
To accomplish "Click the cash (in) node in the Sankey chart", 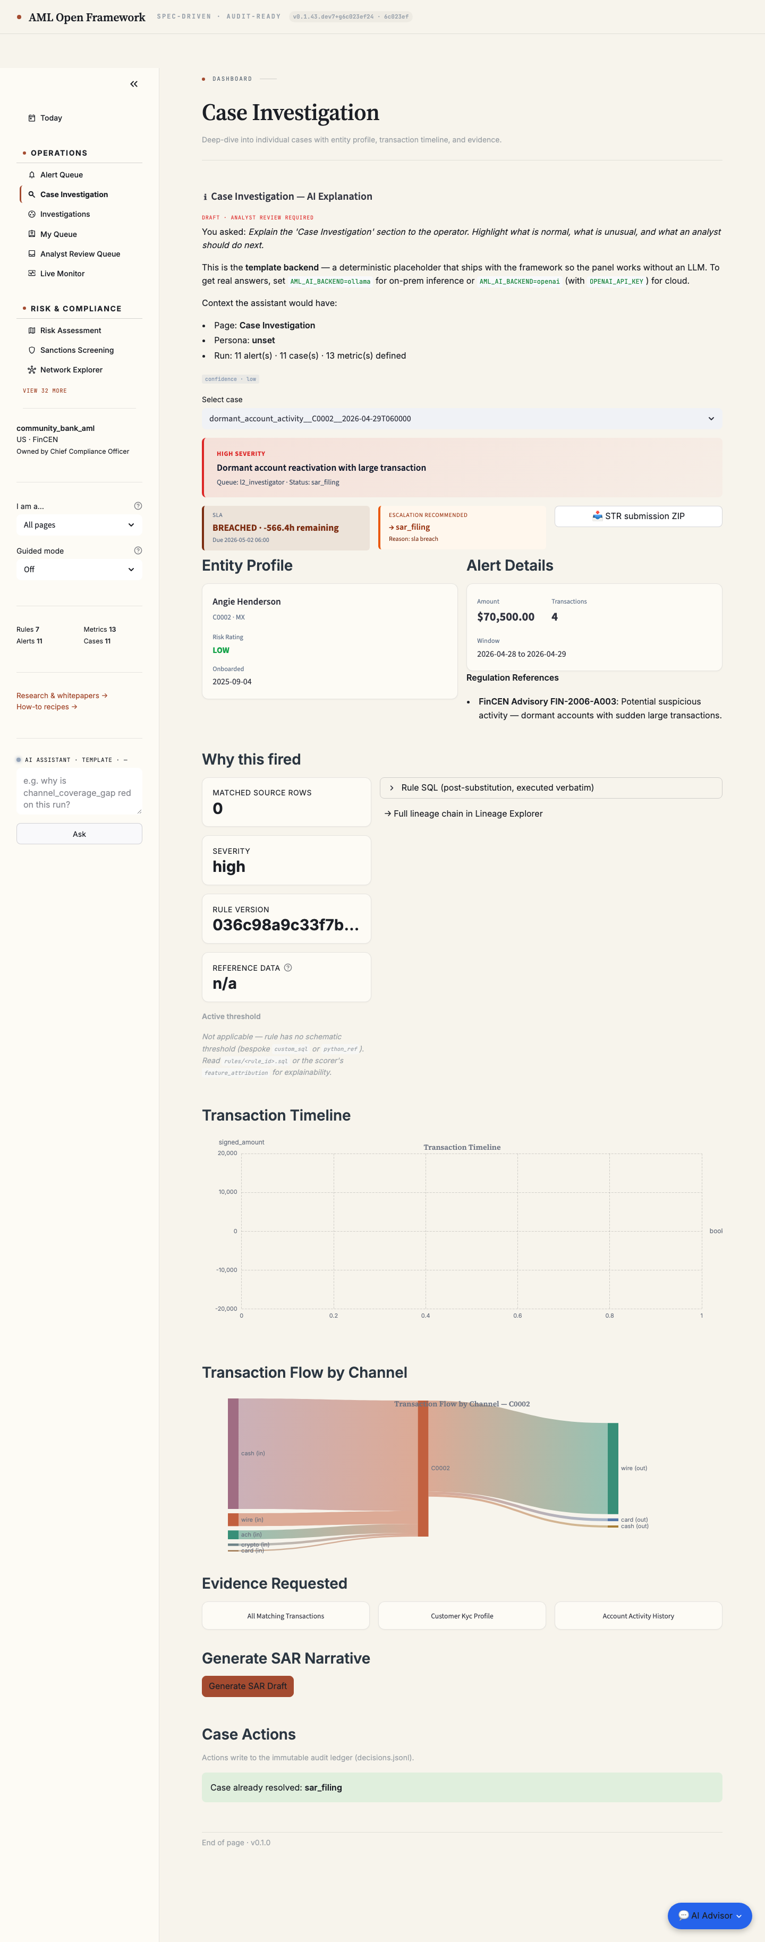I will [x=233, y=1454].
